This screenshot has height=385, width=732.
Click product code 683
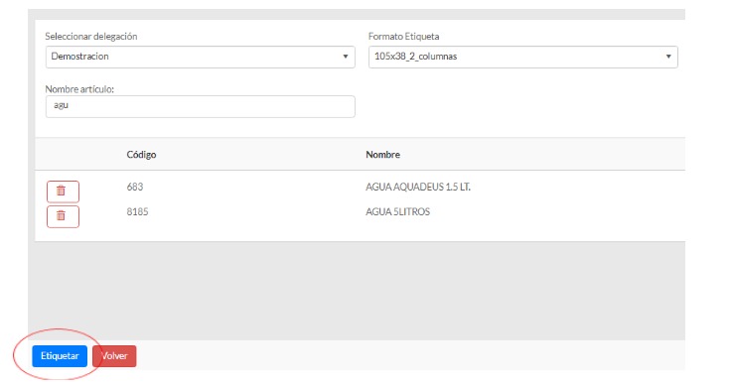(x=135, y=188)
